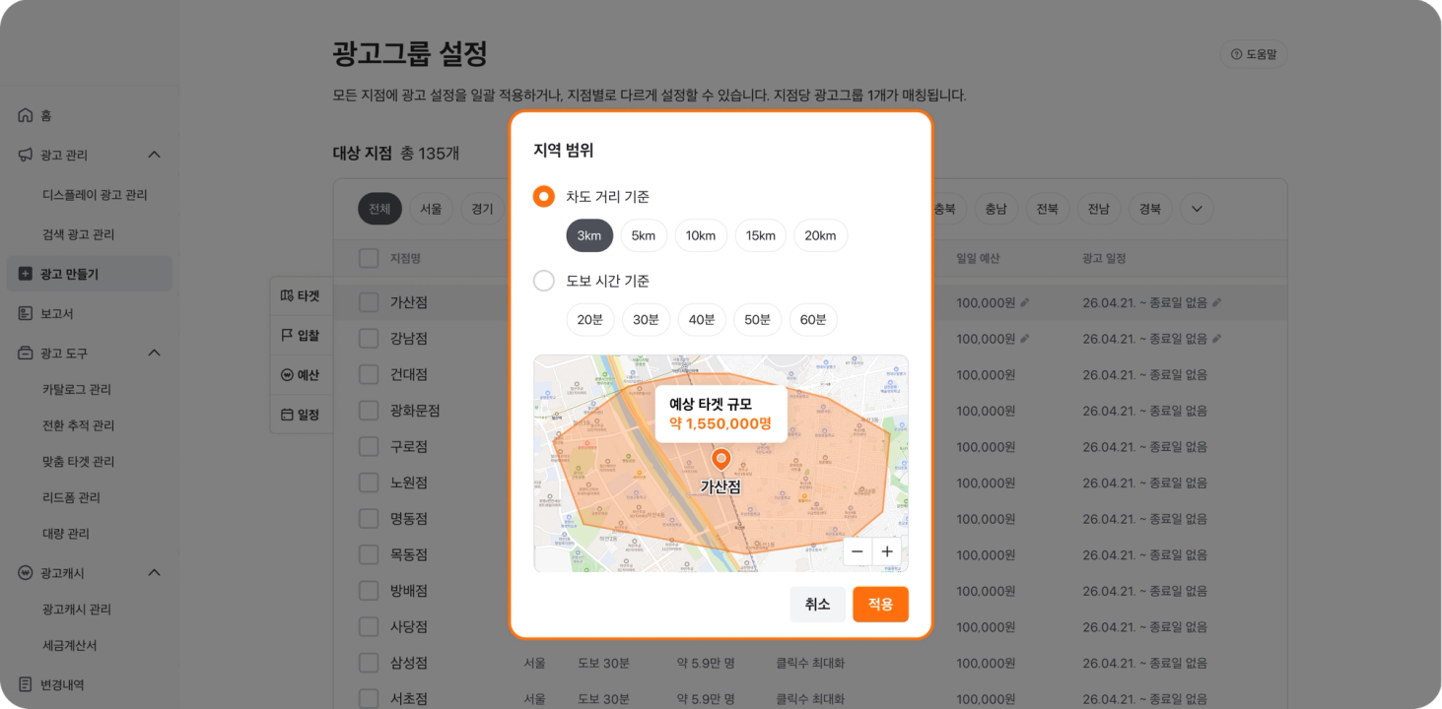Click the plus icon beside 광고 만들기
Image resolution: width=1442 pixels, height=709 pixels.
click(x=26, y=274)
